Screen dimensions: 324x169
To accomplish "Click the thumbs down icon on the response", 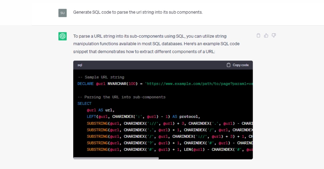I will pos(274,36).
